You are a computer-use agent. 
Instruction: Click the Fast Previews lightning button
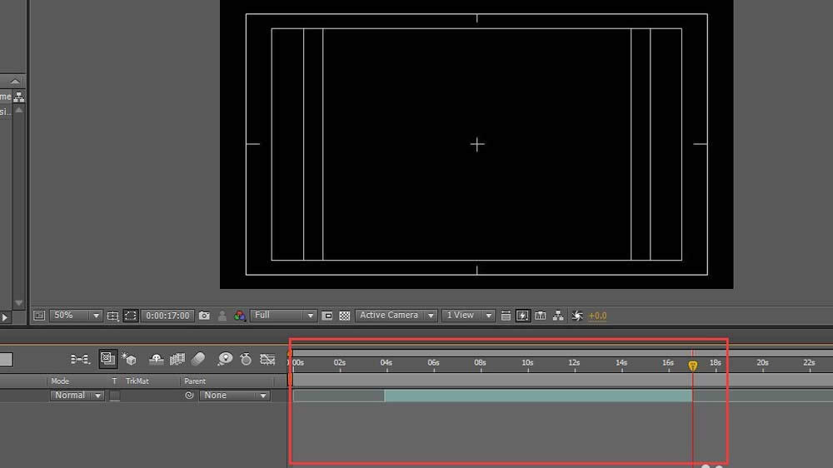pyautogui.click(x=523, y=316)
